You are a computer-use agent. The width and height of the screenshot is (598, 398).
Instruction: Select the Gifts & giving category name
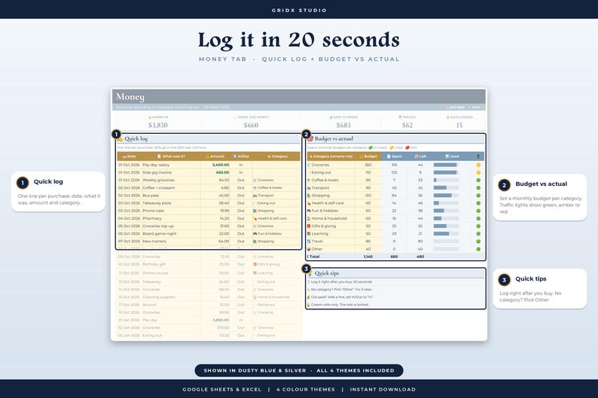[x=324, y=226]
